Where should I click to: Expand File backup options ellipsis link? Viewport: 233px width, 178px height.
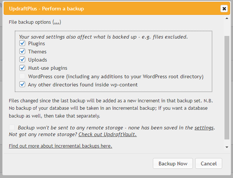57,22
